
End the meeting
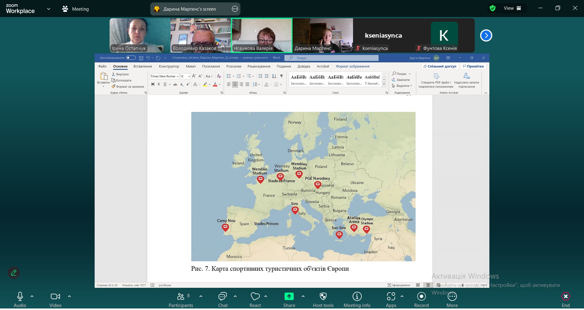point(565,297)
